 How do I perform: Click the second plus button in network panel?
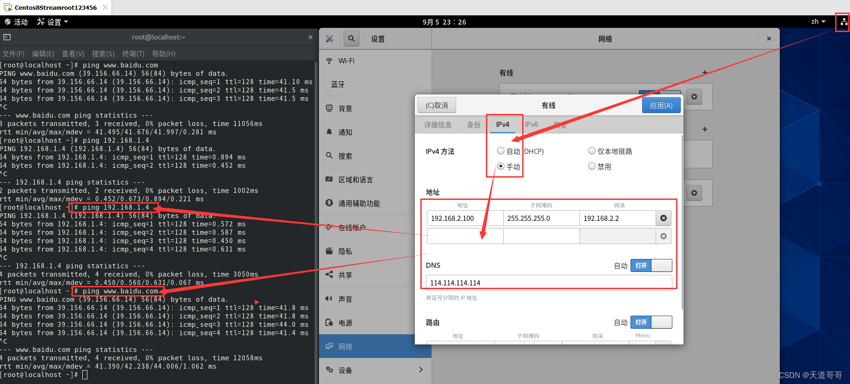point(705,129)
